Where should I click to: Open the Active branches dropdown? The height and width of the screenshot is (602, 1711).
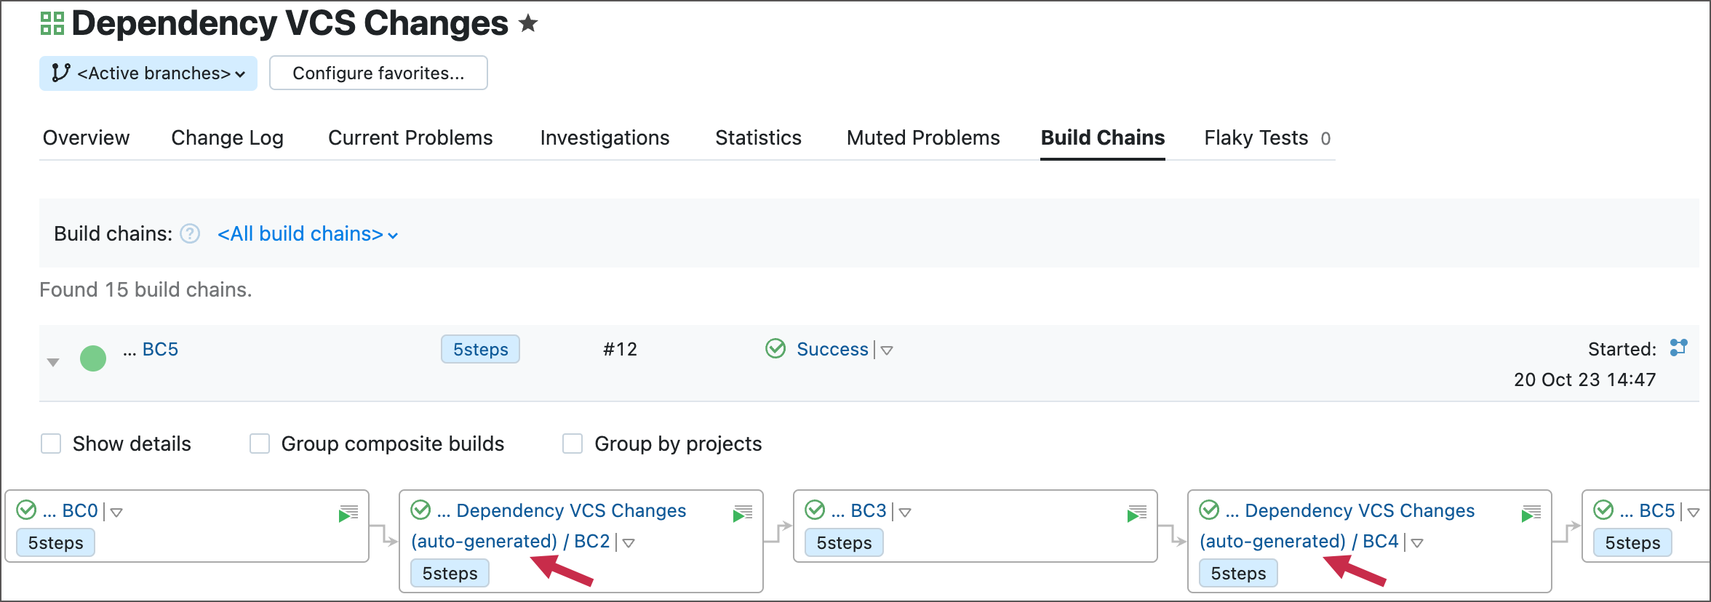pos(148,73)
